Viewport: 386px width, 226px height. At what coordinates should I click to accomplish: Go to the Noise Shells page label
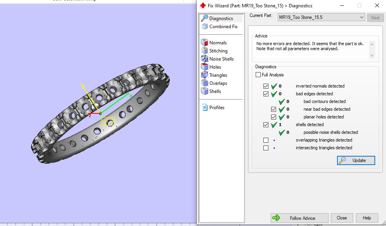(222, 59)
